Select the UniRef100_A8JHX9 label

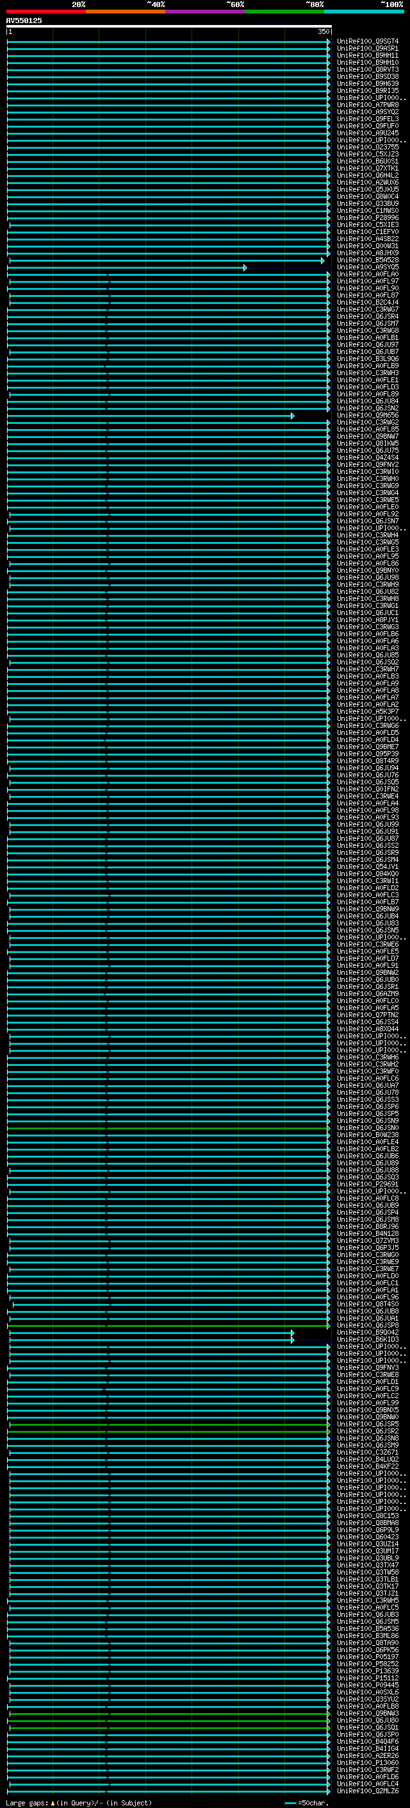click(x=367, y=253)
